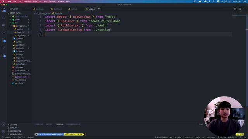The width and height of the screenshot is (248, 139).
Task: Click the unsaved dot on Login.js tab
Action: (x=99, y=9)
